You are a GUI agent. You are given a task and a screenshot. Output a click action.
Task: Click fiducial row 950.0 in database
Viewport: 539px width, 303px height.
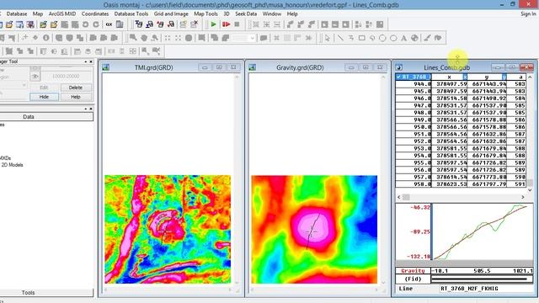coord(461,127)
